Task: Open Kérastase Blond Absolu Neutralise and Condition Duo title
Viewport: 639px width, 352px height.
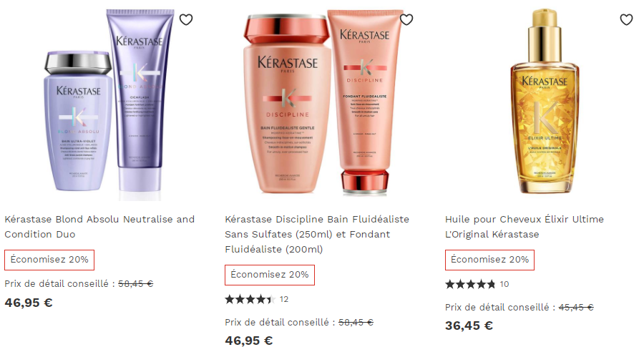Action: coord(99,227)
